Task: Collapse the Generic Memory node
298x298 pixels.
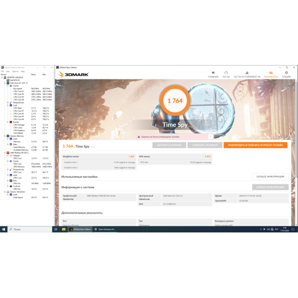Action: pos(5,136)
